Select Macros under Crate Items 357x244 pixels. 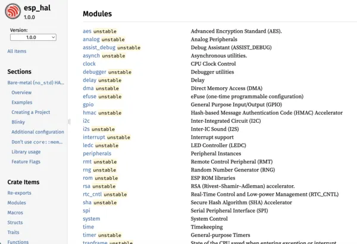pos(15,213)
